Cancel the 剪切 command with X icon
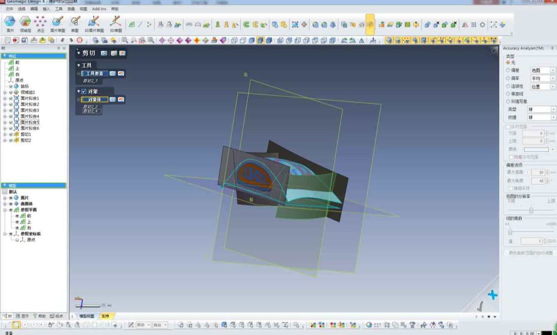 click(x=122, y=53)
